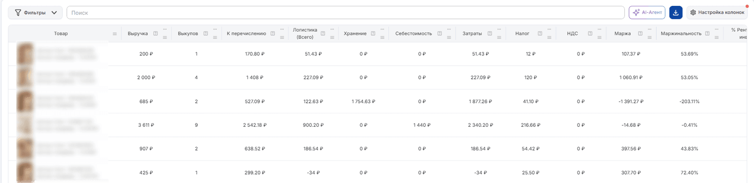Open the three-dots options of Налог column
This screenshot has width=754, height=183.
[549, 29]
